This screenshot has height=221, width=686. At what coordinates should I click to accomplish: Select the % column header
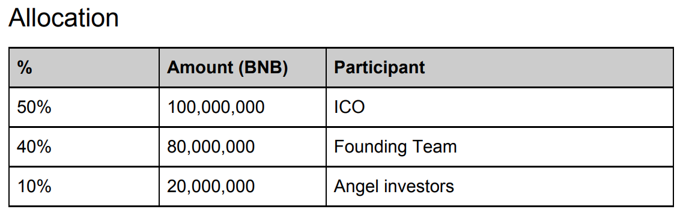84,68
